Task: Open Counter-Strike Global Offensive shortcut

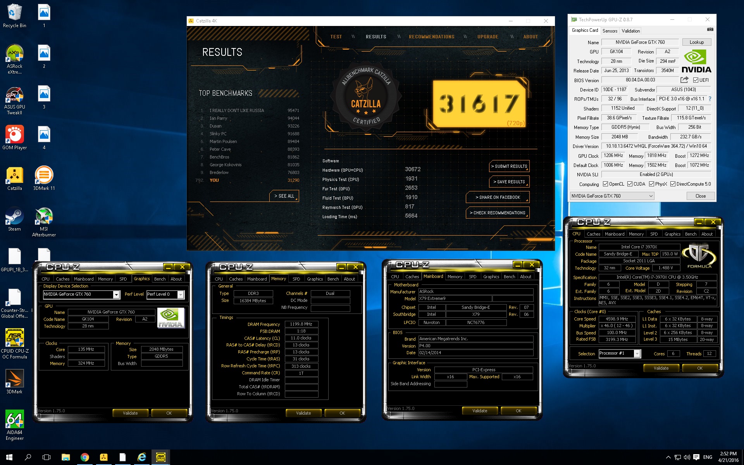Action: (x=14, y=304)
